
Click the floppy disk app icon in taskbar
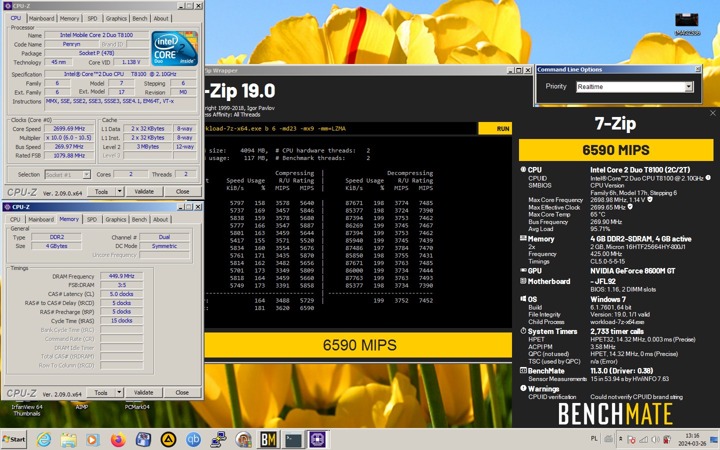tap(143, 439)
